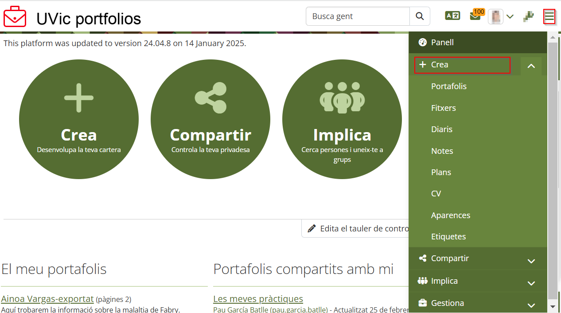Viewport: 561px width, 313px height.
Task: Click the pixelated icon beside hamburger menu
Action: [528, 16]
